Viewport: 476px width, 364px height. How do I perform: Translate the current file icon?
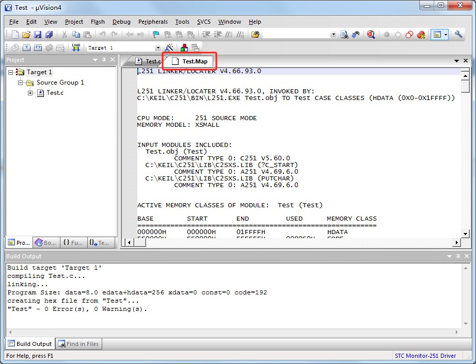pos(15,47)
